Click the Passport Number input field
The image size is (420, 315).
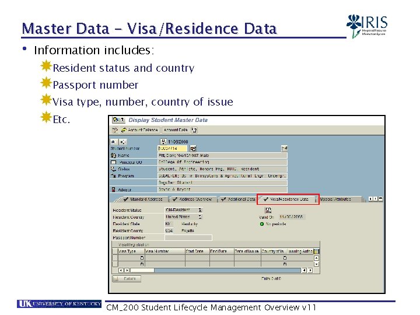[x=188, y=237]
